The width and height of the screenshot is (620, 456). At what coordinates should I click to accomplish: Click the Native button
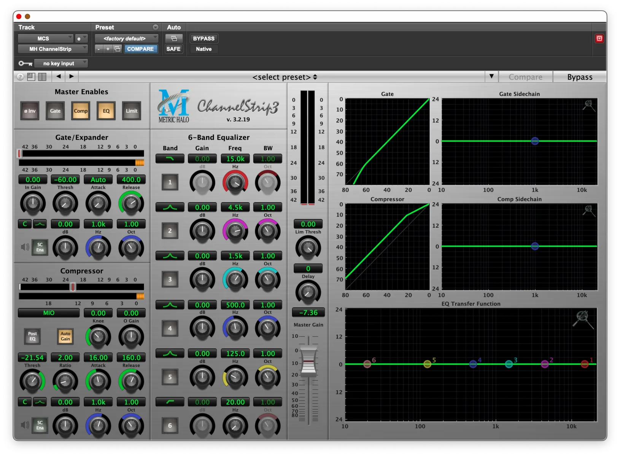point(204,49)
